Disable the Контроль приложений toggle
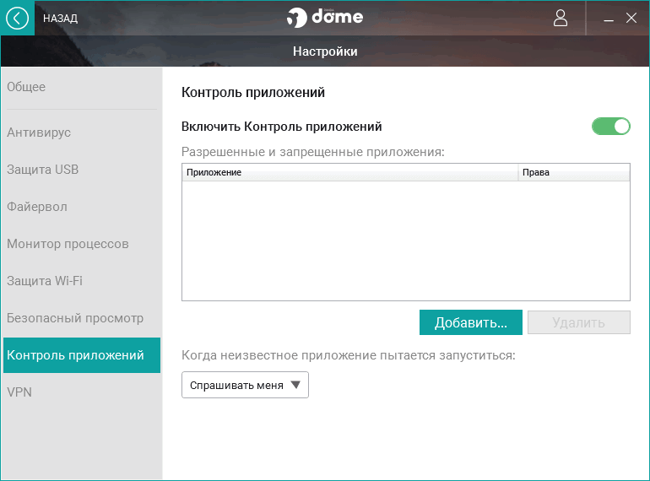650x481 pixels. (x=611, y=127)
